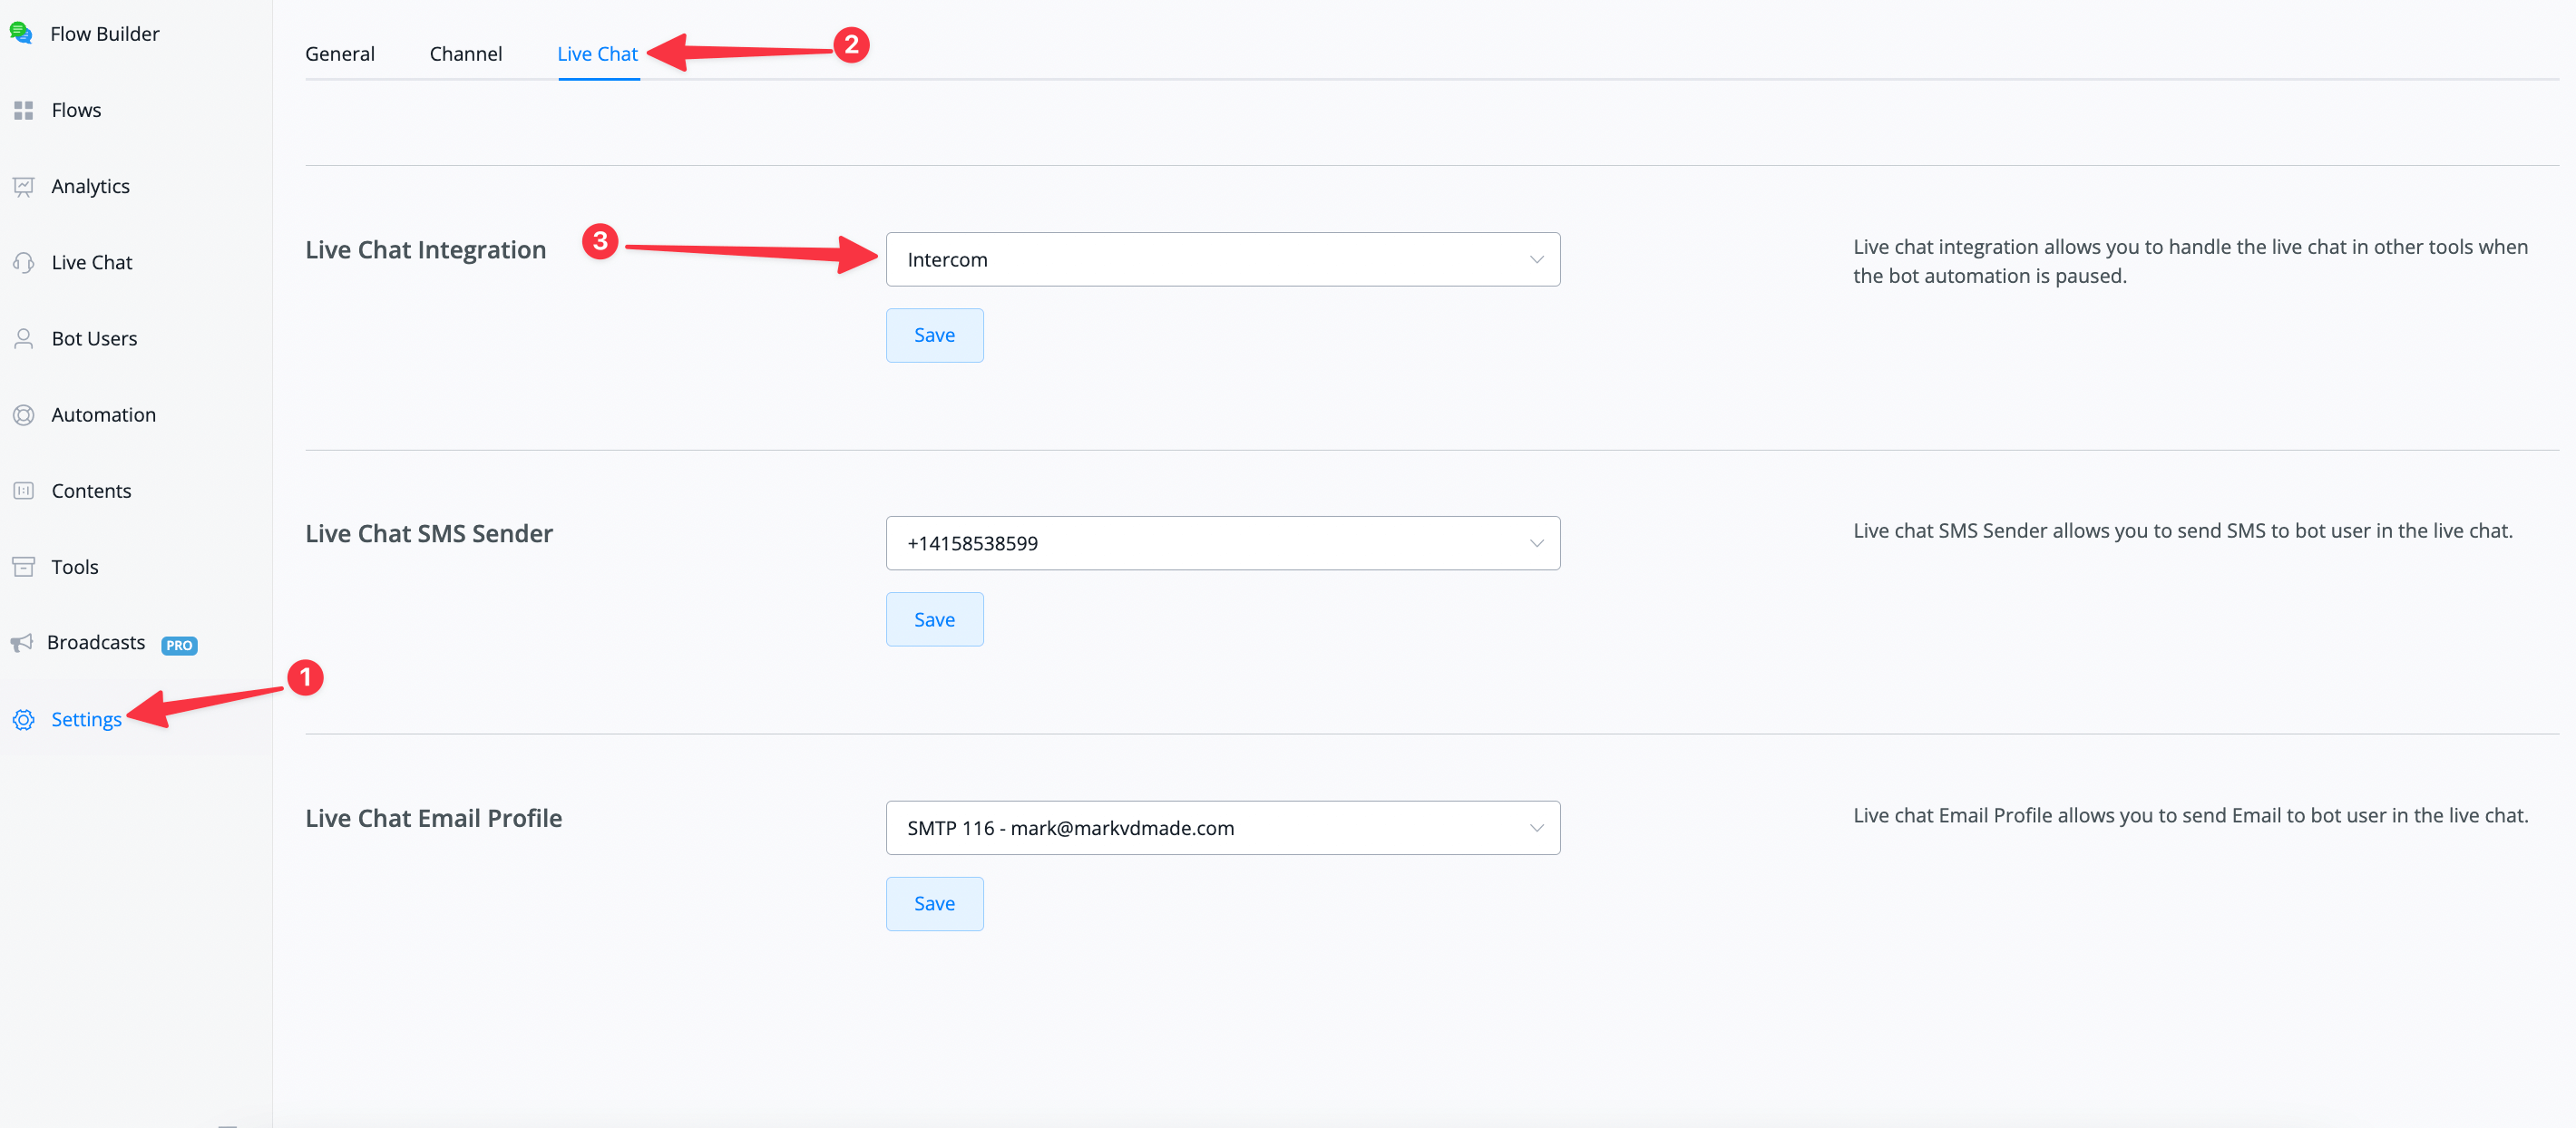Click the Live Chat Email Profile heading
Screen dimensions: 2576x1128
(434, 818)
